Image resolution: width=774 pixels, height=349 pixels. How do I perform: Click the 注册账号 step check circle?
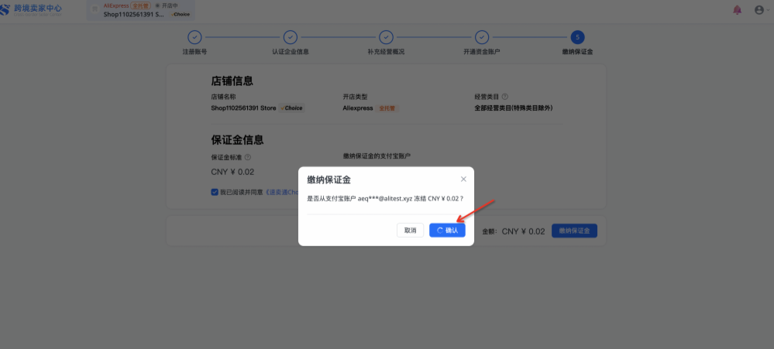[x=194, y=37]
